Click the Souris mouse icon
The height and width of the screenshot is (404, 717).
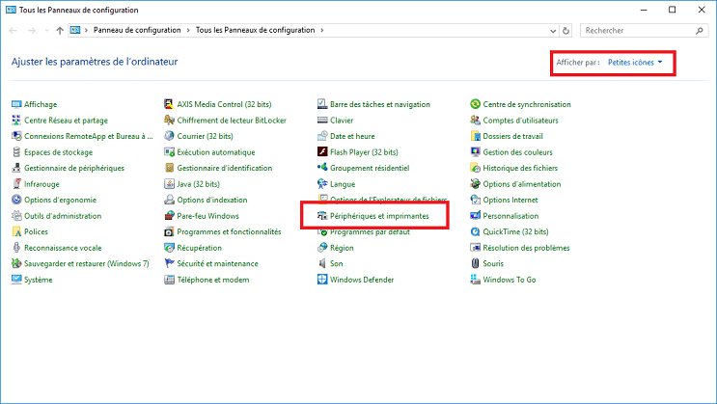[476, 263]
